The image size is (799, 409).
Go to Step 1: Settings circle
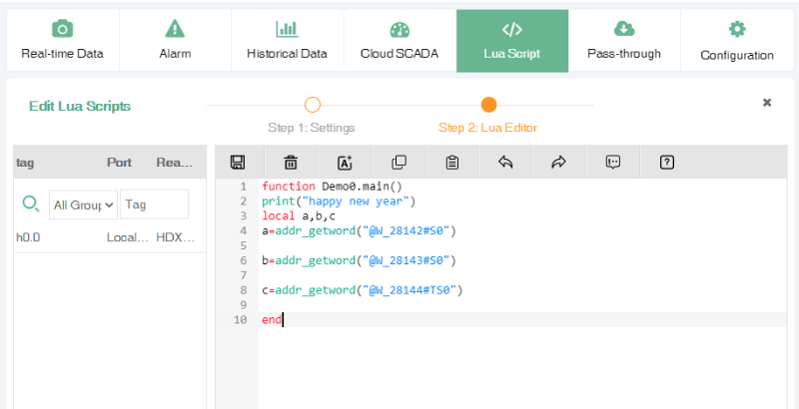tap(312, 105)
